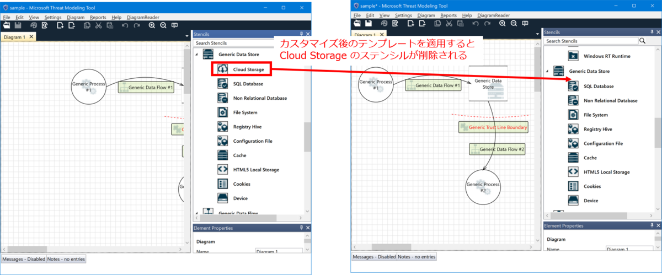Select File System stencil in left window
662x275 pixels.
click(x=238, y=112)
